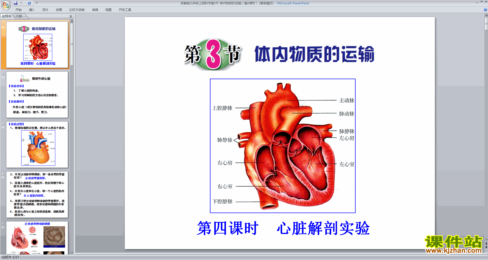Click the 右心房 label on heart diagram
Viewport: 488px width, 260px height.
coord(225,163)
